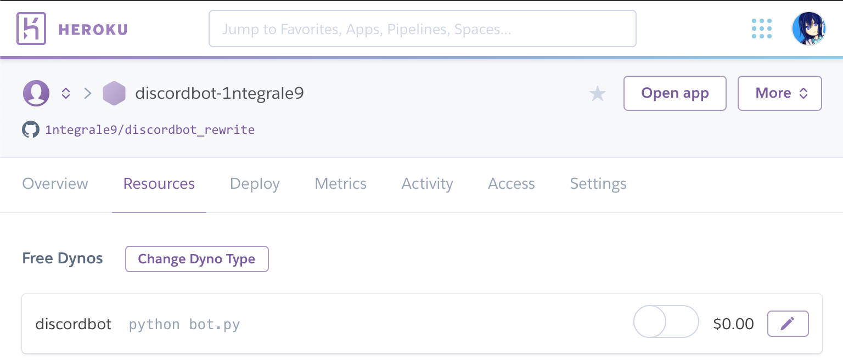Click the breadcrumb arrow separator
This screenshot has width=843, height=361.
point(87,93)
